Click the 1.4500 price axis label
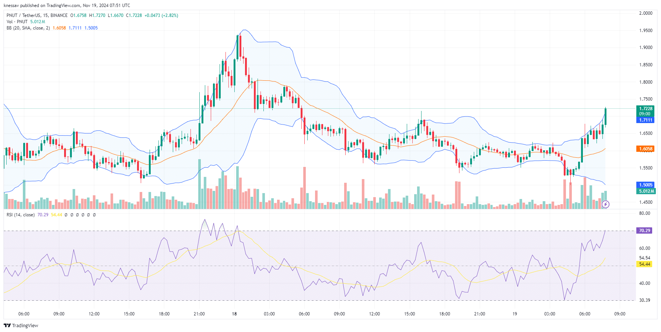The image size is (661, 332). pos(646,202)
